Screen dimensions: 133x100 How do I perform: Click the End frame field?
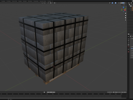[x=124, y=92]
